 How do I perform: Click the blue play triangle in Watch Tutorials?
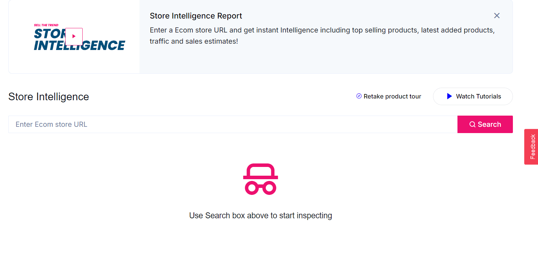(x=449, y=96)
